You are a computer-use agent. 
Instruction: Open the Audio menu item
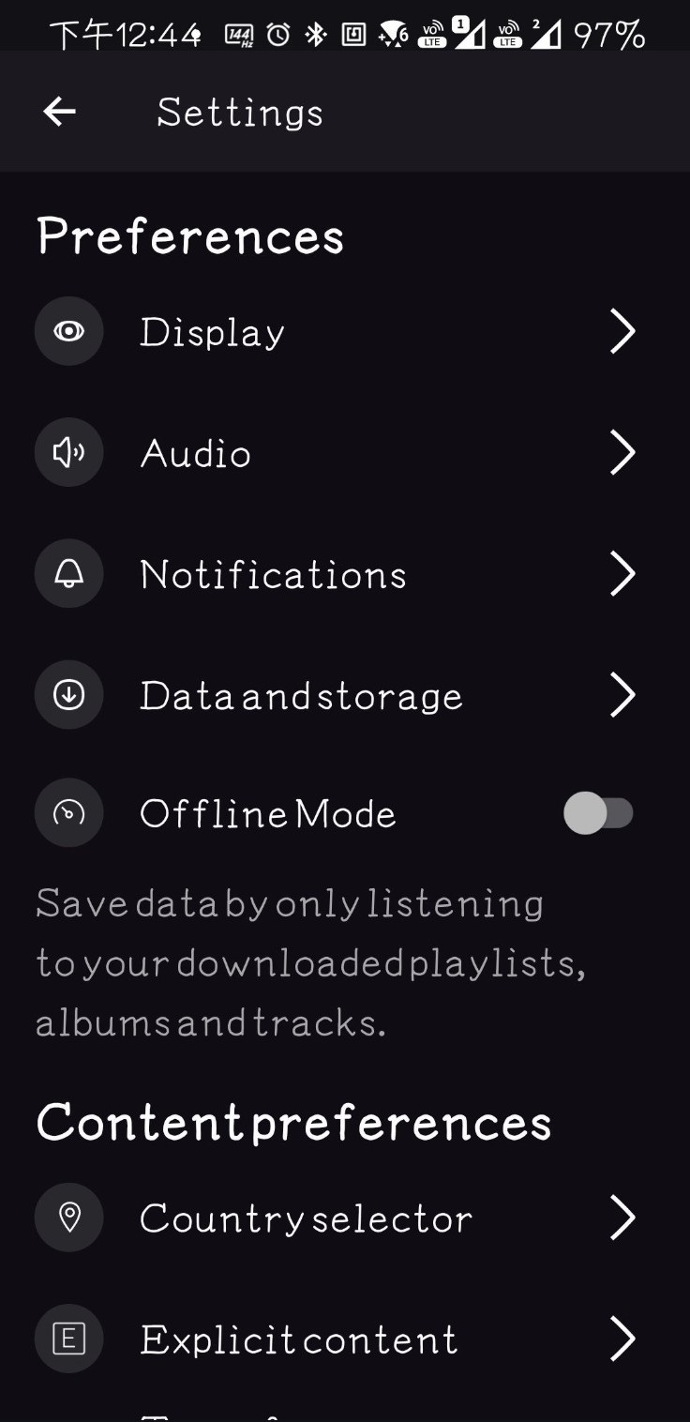[x=196, y=454]
